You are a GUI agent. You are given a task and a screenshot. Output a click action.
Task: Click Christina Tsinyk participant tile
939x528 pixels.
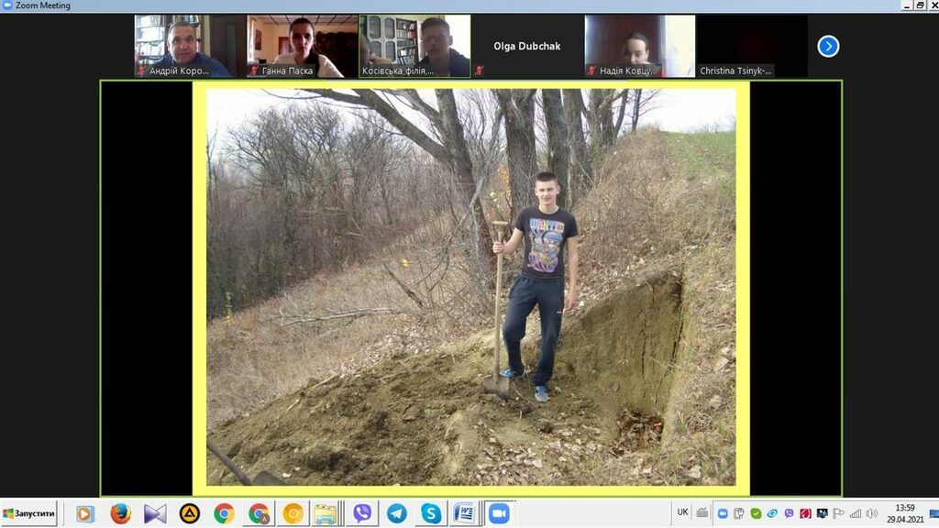click(752, 46)
